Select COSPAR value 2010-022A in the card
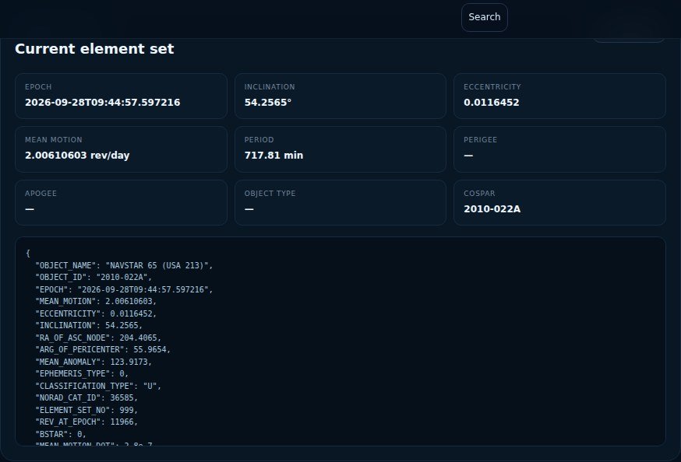This screenshot has height=462, width=681. click(x=492, y=209)
